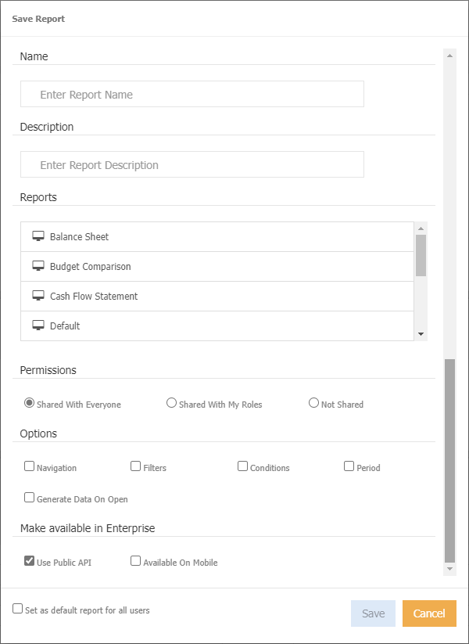Enable the Navigation option

pyautogui.click(x=29, y=466)
